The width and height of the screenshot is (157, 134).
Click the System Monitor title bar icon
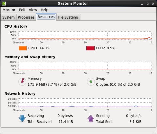(x=4, y=3)
